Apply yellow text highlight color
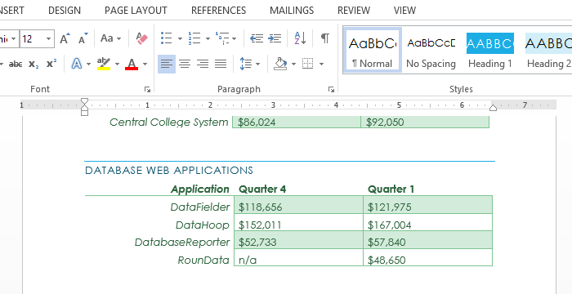Screen dimensions: 572x294 pos(104,65)
